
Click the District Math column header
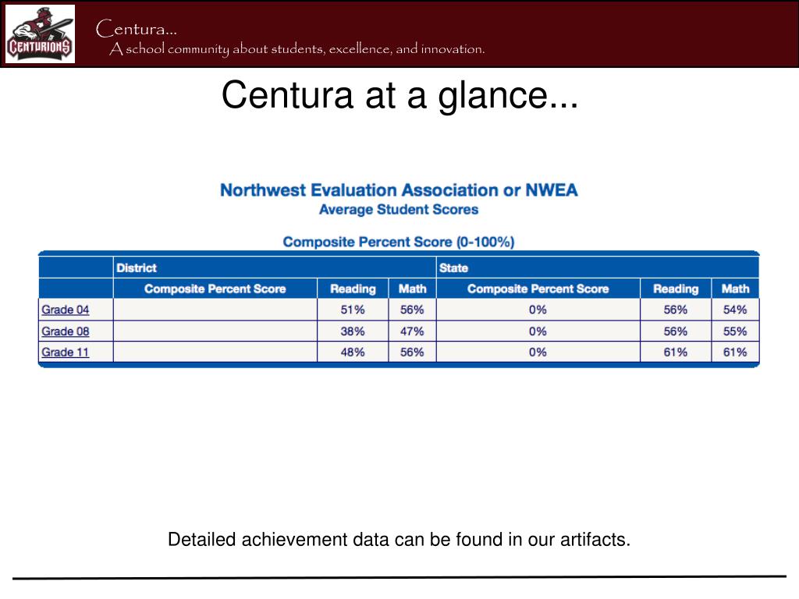(x=412, y=289)
